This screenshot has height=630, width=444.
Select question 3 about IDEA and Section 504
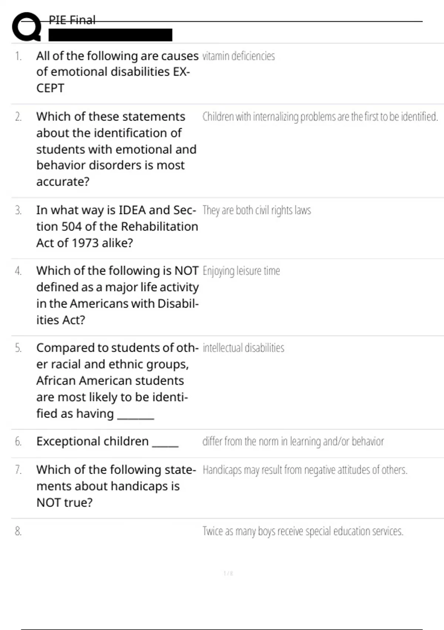(x=117, y=226)
